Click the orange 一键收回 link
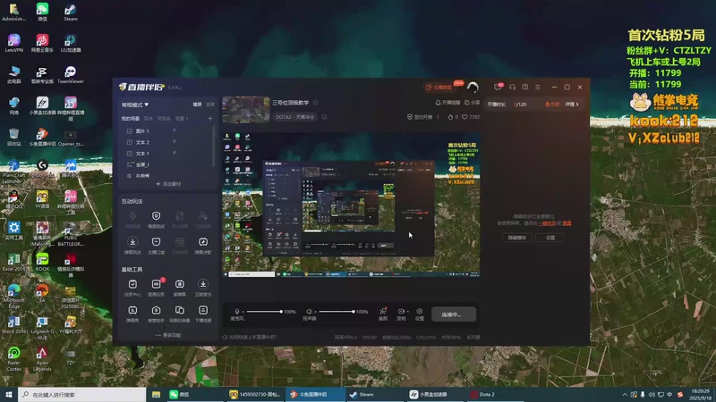This screenshot has width=716, height=402. (547, 223)
